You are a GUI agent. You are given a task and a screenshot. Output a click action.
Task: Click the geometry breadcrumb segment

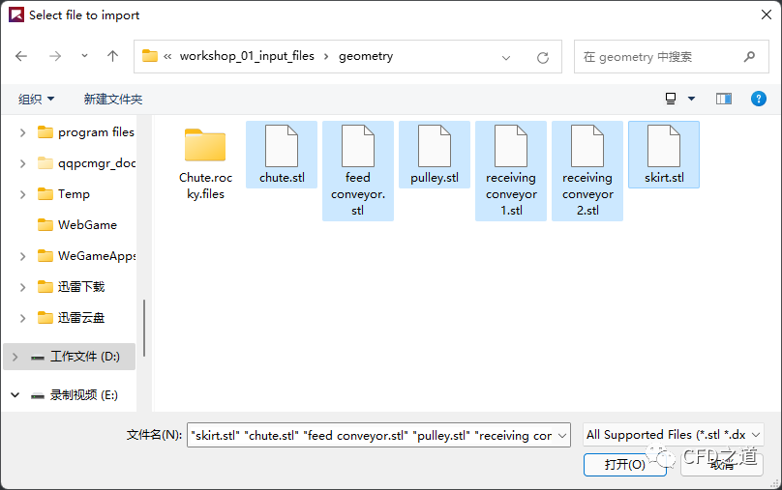point(366,56)
